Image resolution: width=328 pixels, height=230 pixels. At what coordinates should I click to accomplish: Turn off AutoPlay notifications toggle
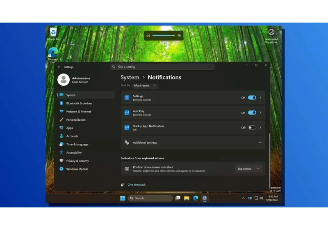pos(252,113)
